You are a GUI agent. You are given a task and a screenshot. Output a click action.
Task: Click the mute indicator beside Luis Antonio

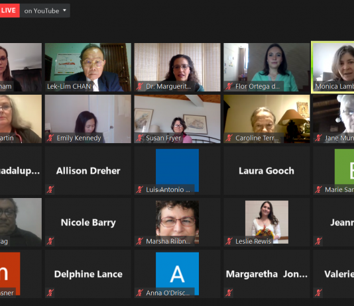(139, 189)
